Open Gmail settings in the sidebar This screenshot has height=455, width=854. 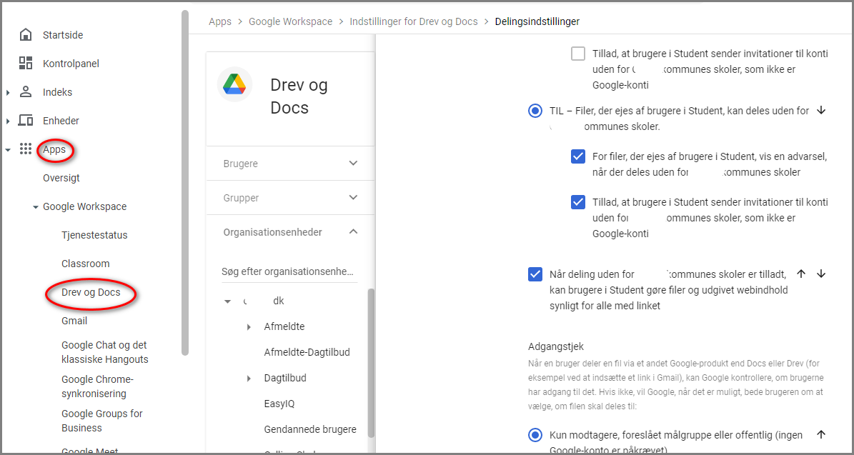(74, 321)
